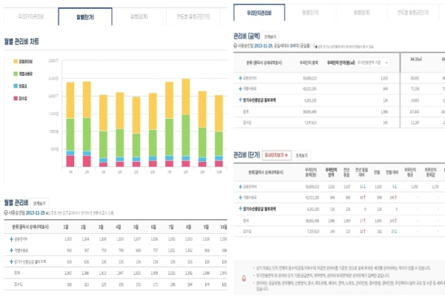Open 월별(합계) tab in right panel
Viewport: 445px width, 297px height.
click(x=362, y=13)
